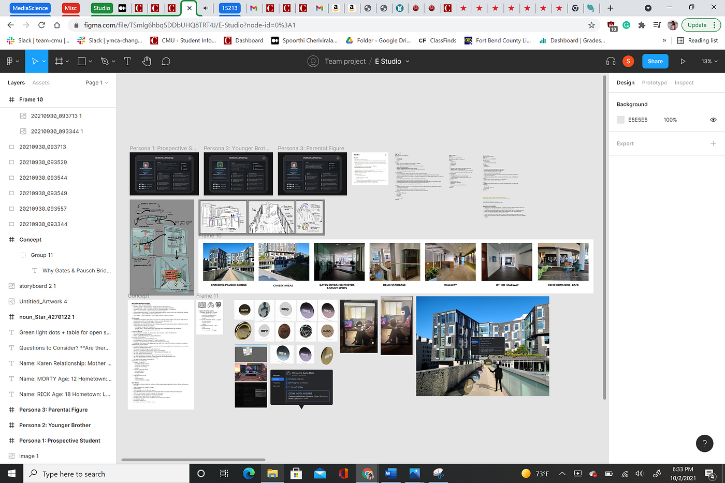Select the Pausch Bridge building photo on canvas
This screenshot has width=725, height=483.
point(483,346)
